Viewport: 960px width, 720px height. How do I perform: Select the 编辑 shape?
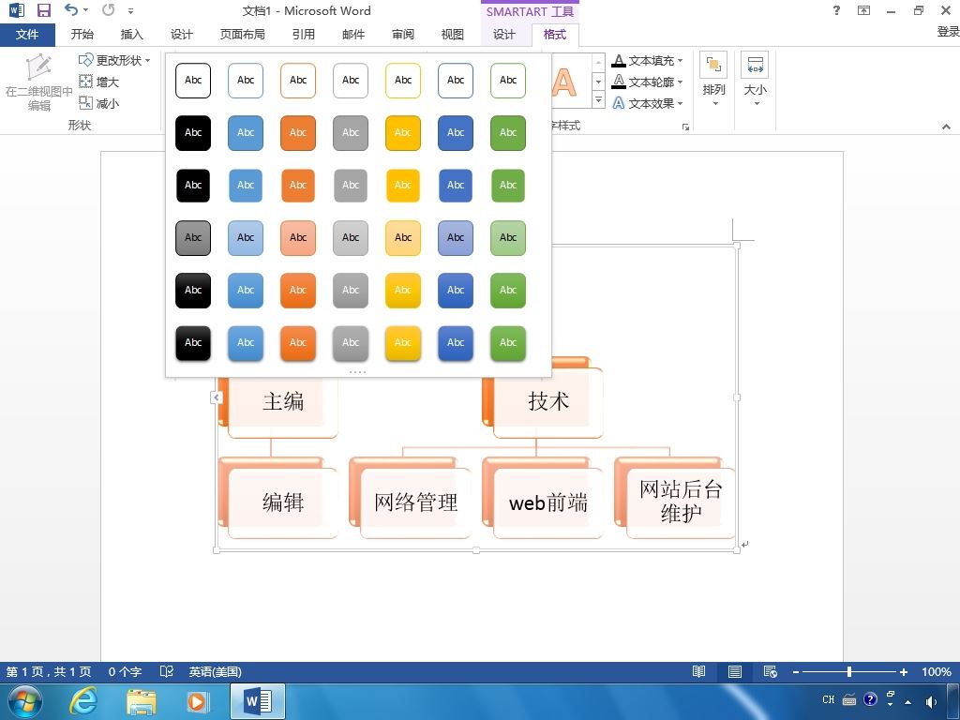(282, 503)
